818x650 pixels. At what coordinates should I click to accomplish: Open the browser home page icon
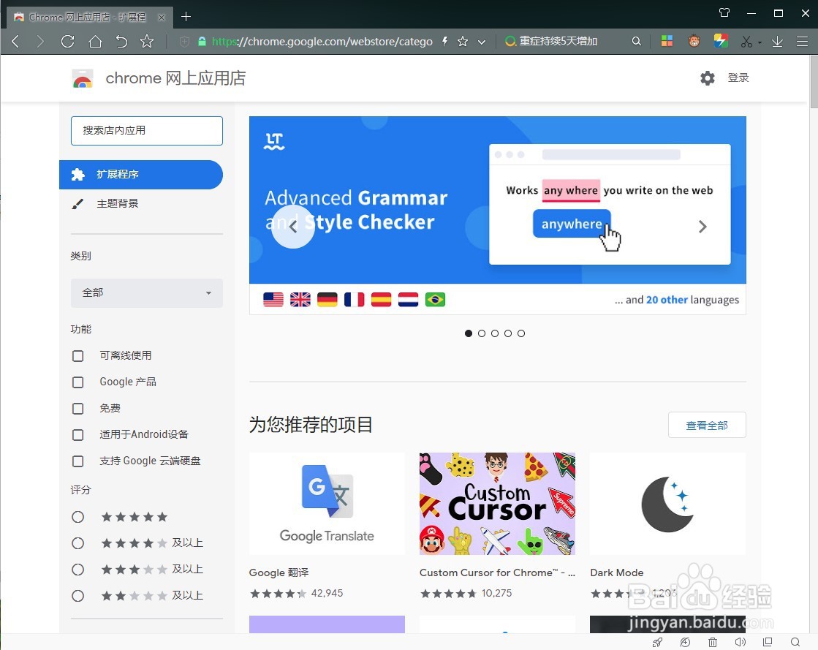point(95,41)
